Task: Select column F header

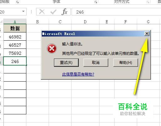Action: coord(126,22)
